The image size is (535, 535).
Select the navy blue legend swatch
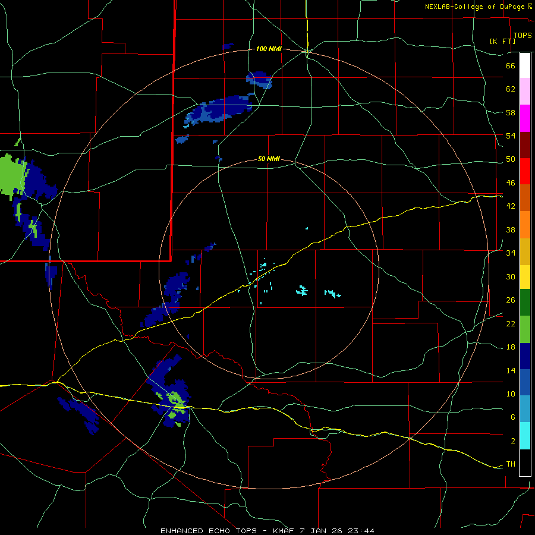click(525, 356)
